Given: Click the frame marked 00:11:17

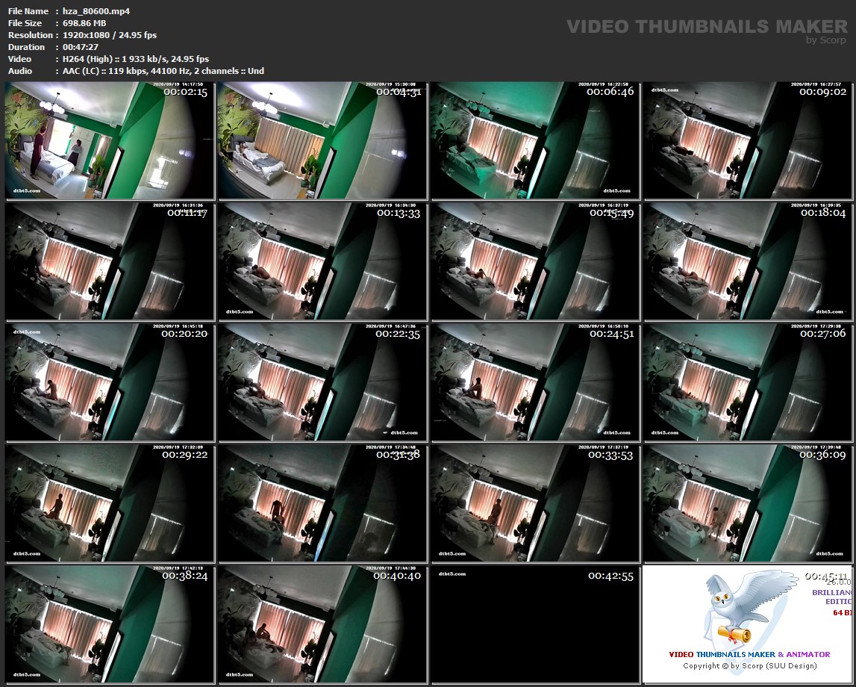Looking at the screenshot, I should [x=110, y=262].
